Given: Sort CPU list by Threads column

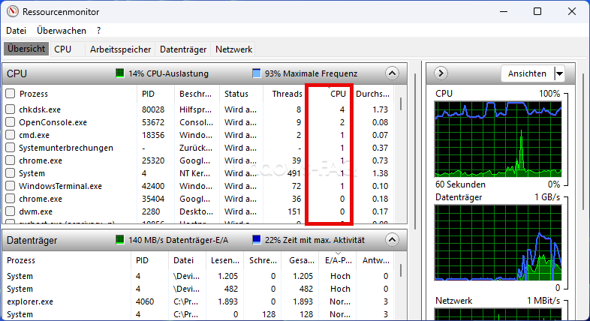Looking at the screenshot, I should pos(287,94).
